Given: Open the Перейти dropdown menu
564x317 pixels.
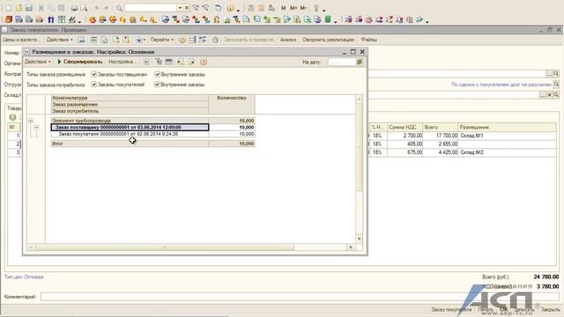Looking at the screenshot, I should pos(162,40).
